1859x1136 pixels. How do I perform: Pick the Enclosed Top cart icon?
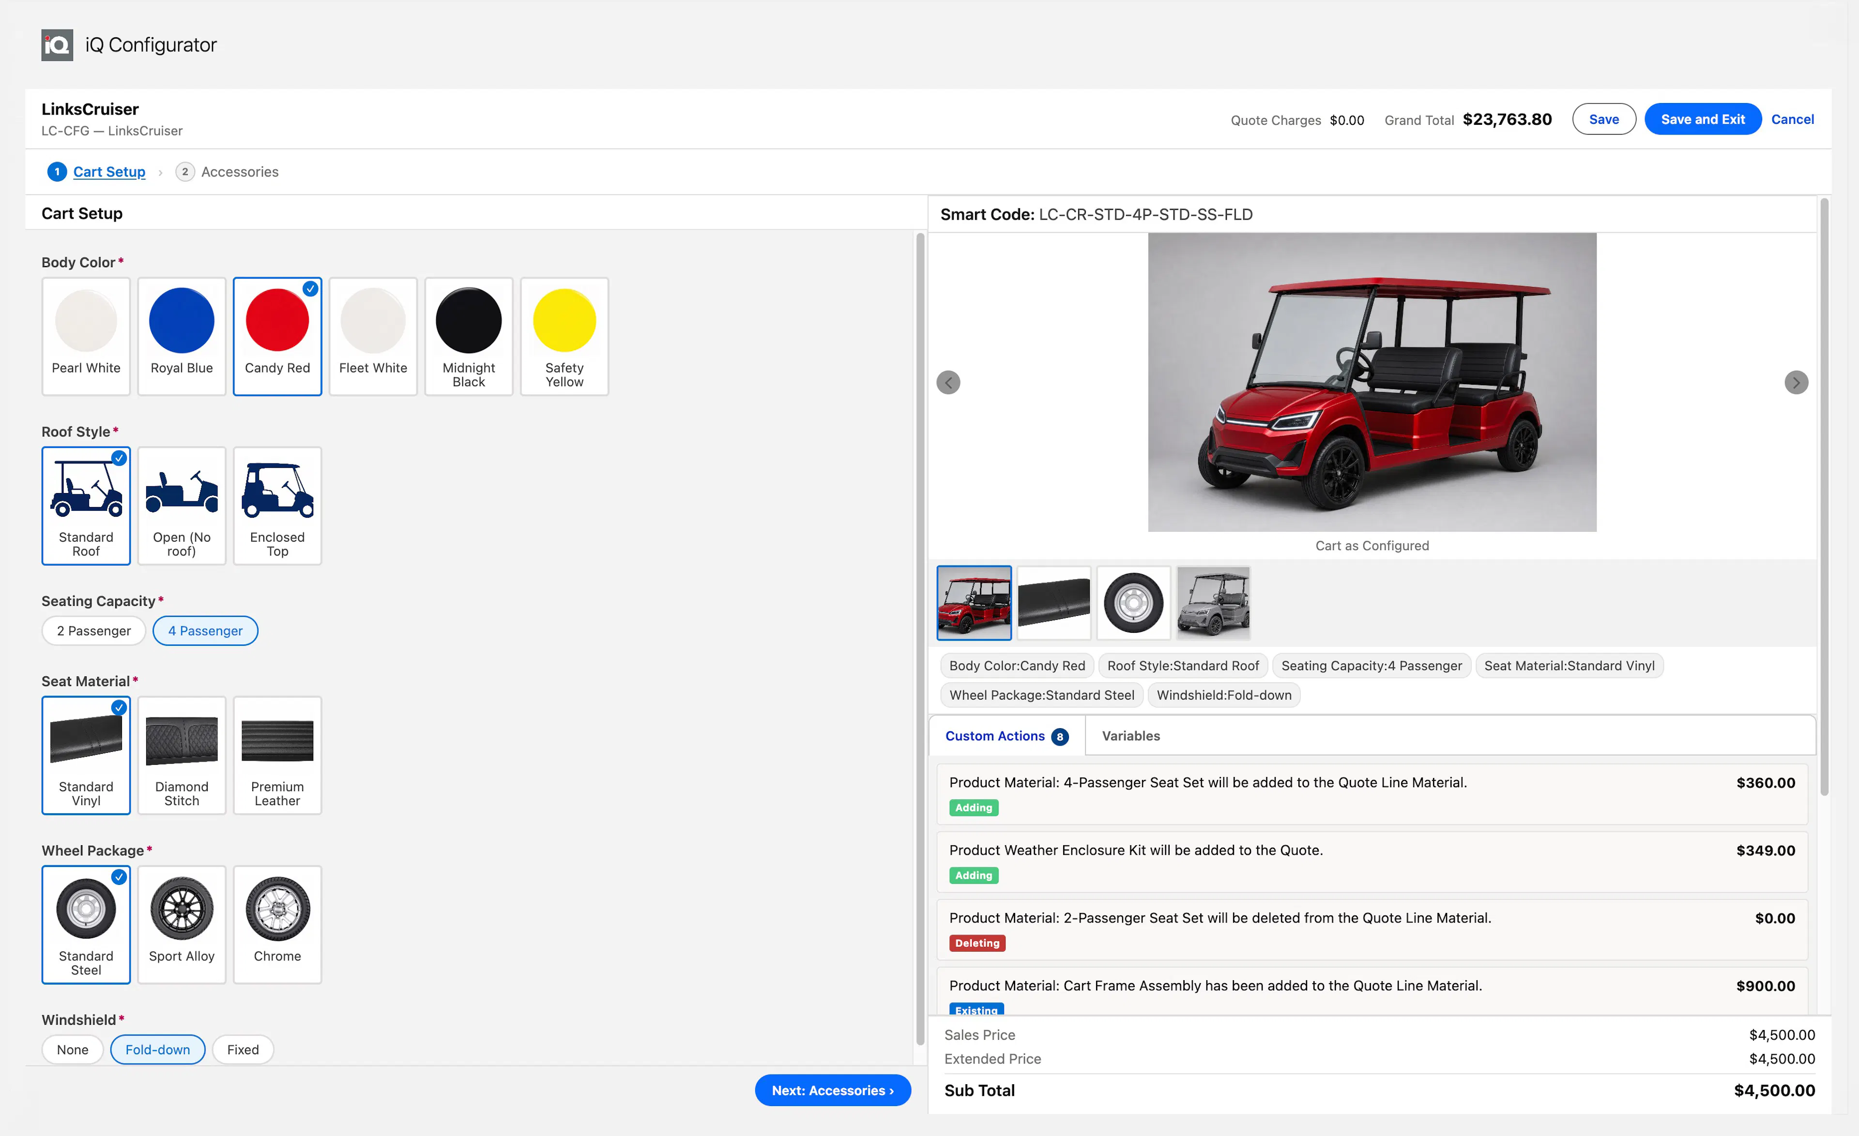click(277, 505)
